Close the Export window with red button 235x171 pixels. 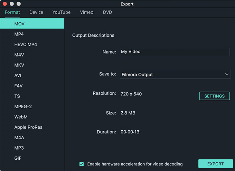click(x=5, y=4)
